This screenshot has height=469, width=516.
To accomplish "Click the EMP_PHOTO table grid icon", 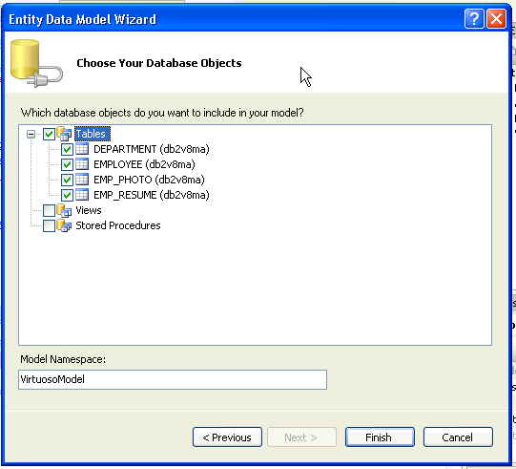I will click(x=82, y=180).
